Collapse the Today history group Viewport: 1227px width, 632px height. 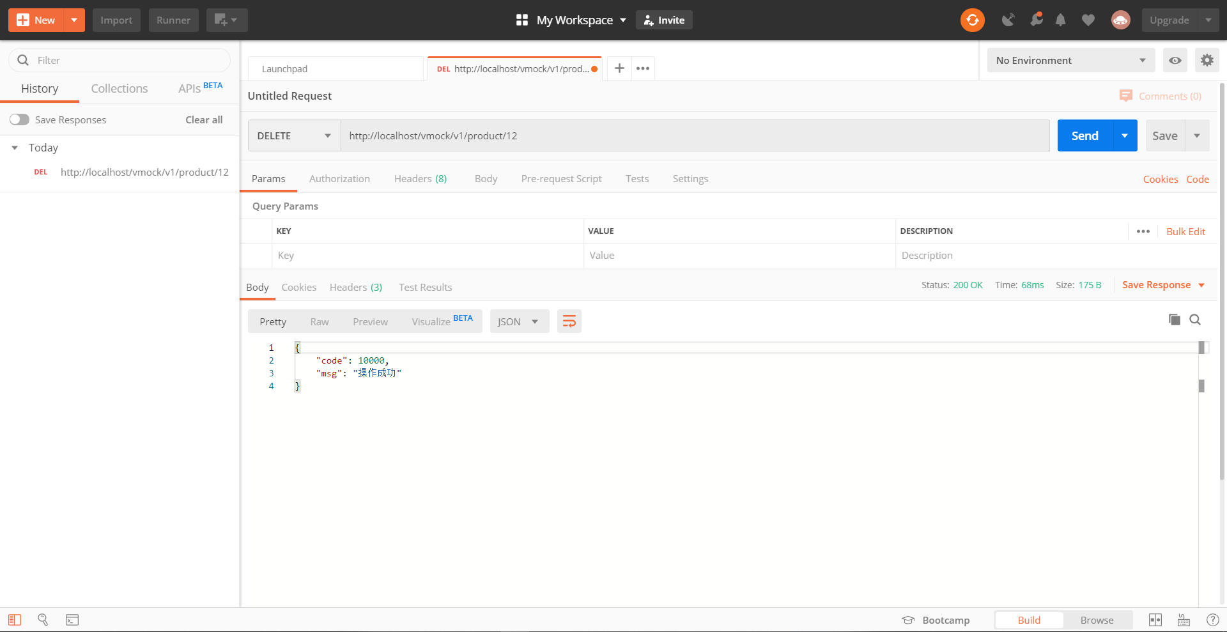15,148
